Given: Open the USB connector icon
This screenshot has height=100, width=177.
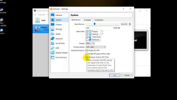Looking at the screenshot, I should click(53, 48).
